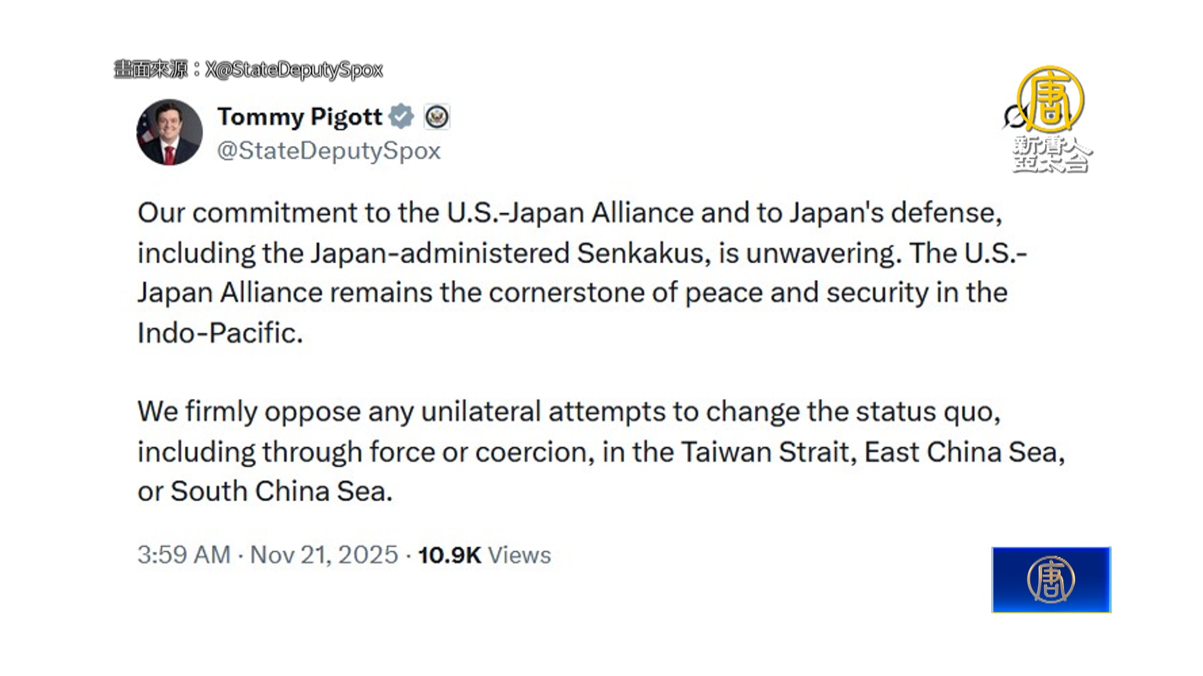Click the government seal affiliation badge
This screenshot has height=676, width=1203.
point(437,117)
